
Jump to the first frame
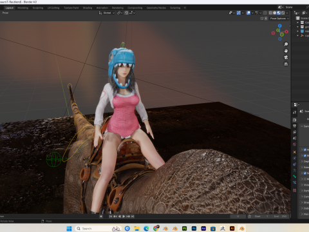tap(111, 217)
